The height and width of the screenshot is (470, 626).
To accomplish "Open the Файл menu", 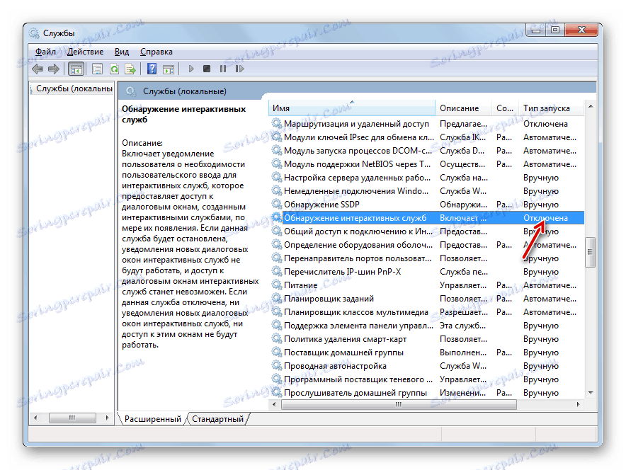I will pyautogui.click(x=45, y=52).
